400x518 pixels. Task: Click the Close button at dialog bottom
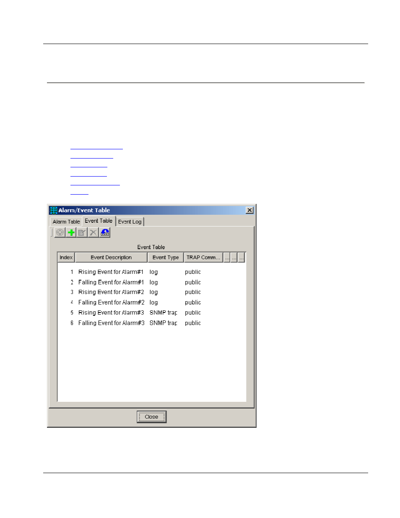(151, 417)
